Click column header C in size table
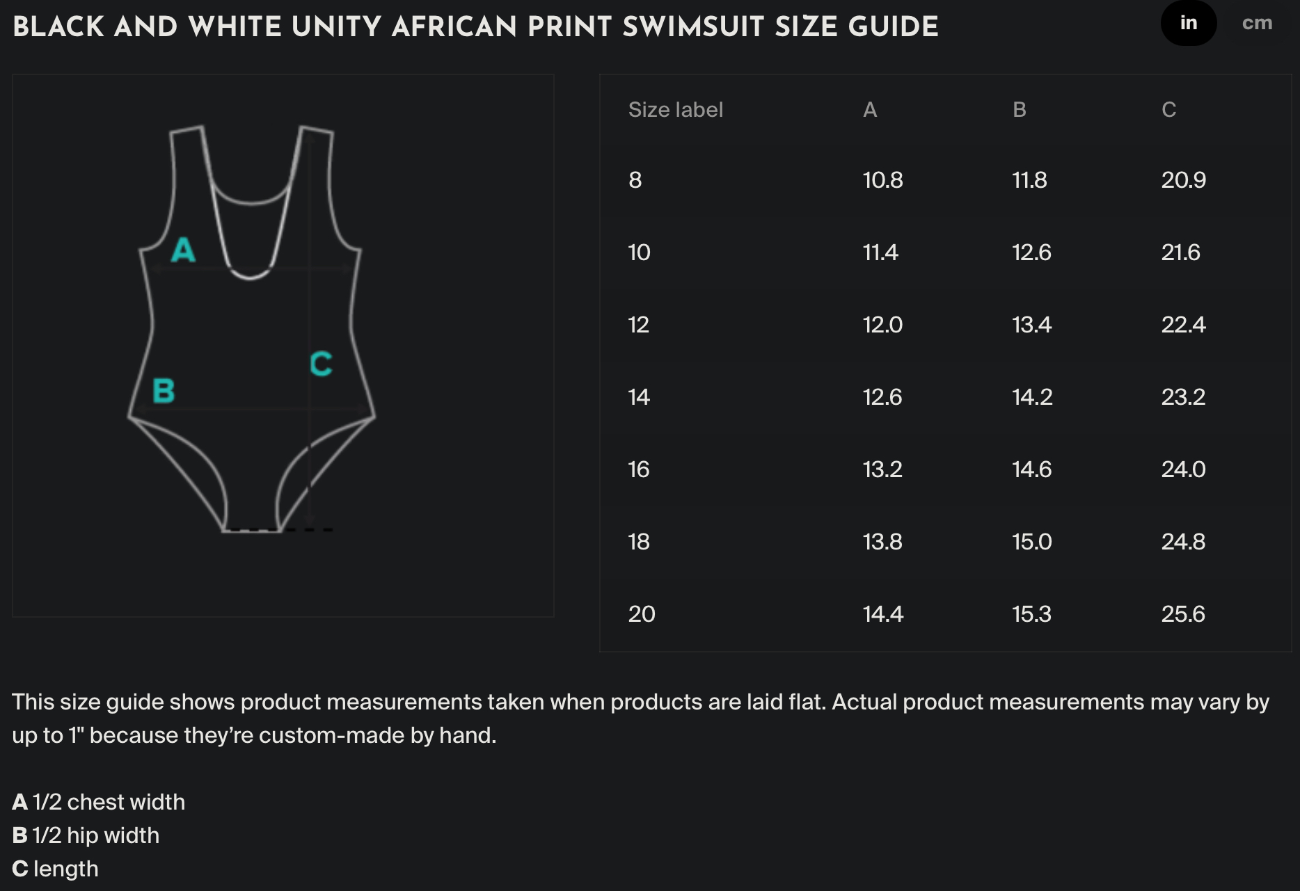 point(1168,110)
